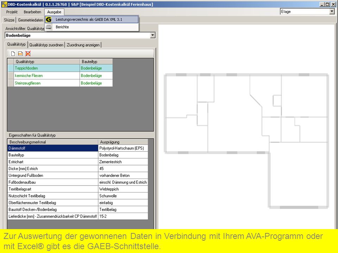Click the row selector of Steinzeugfliesen
Screen dimensions: 338x253
[x=11, y=83]
